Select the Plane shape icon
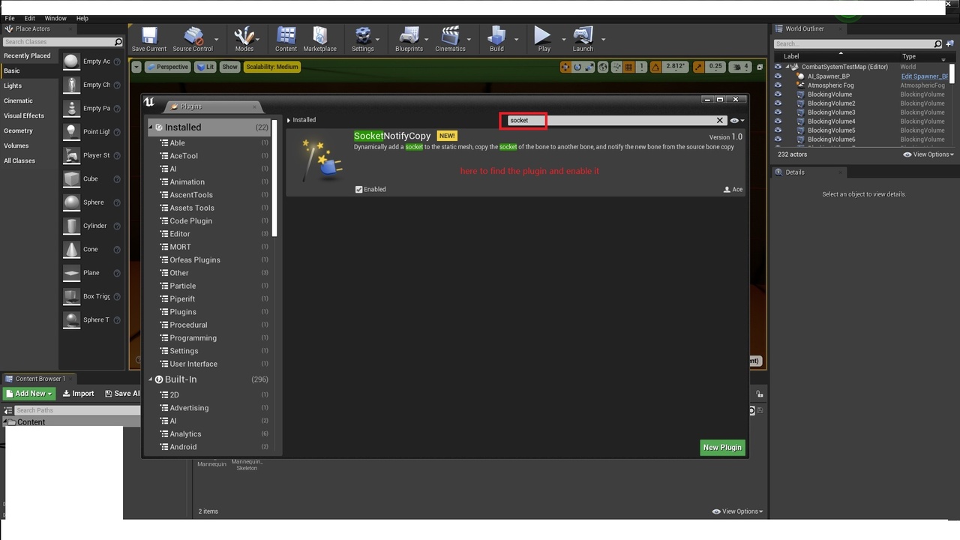This screenshot has height=540, width=960. coord(71,273)
